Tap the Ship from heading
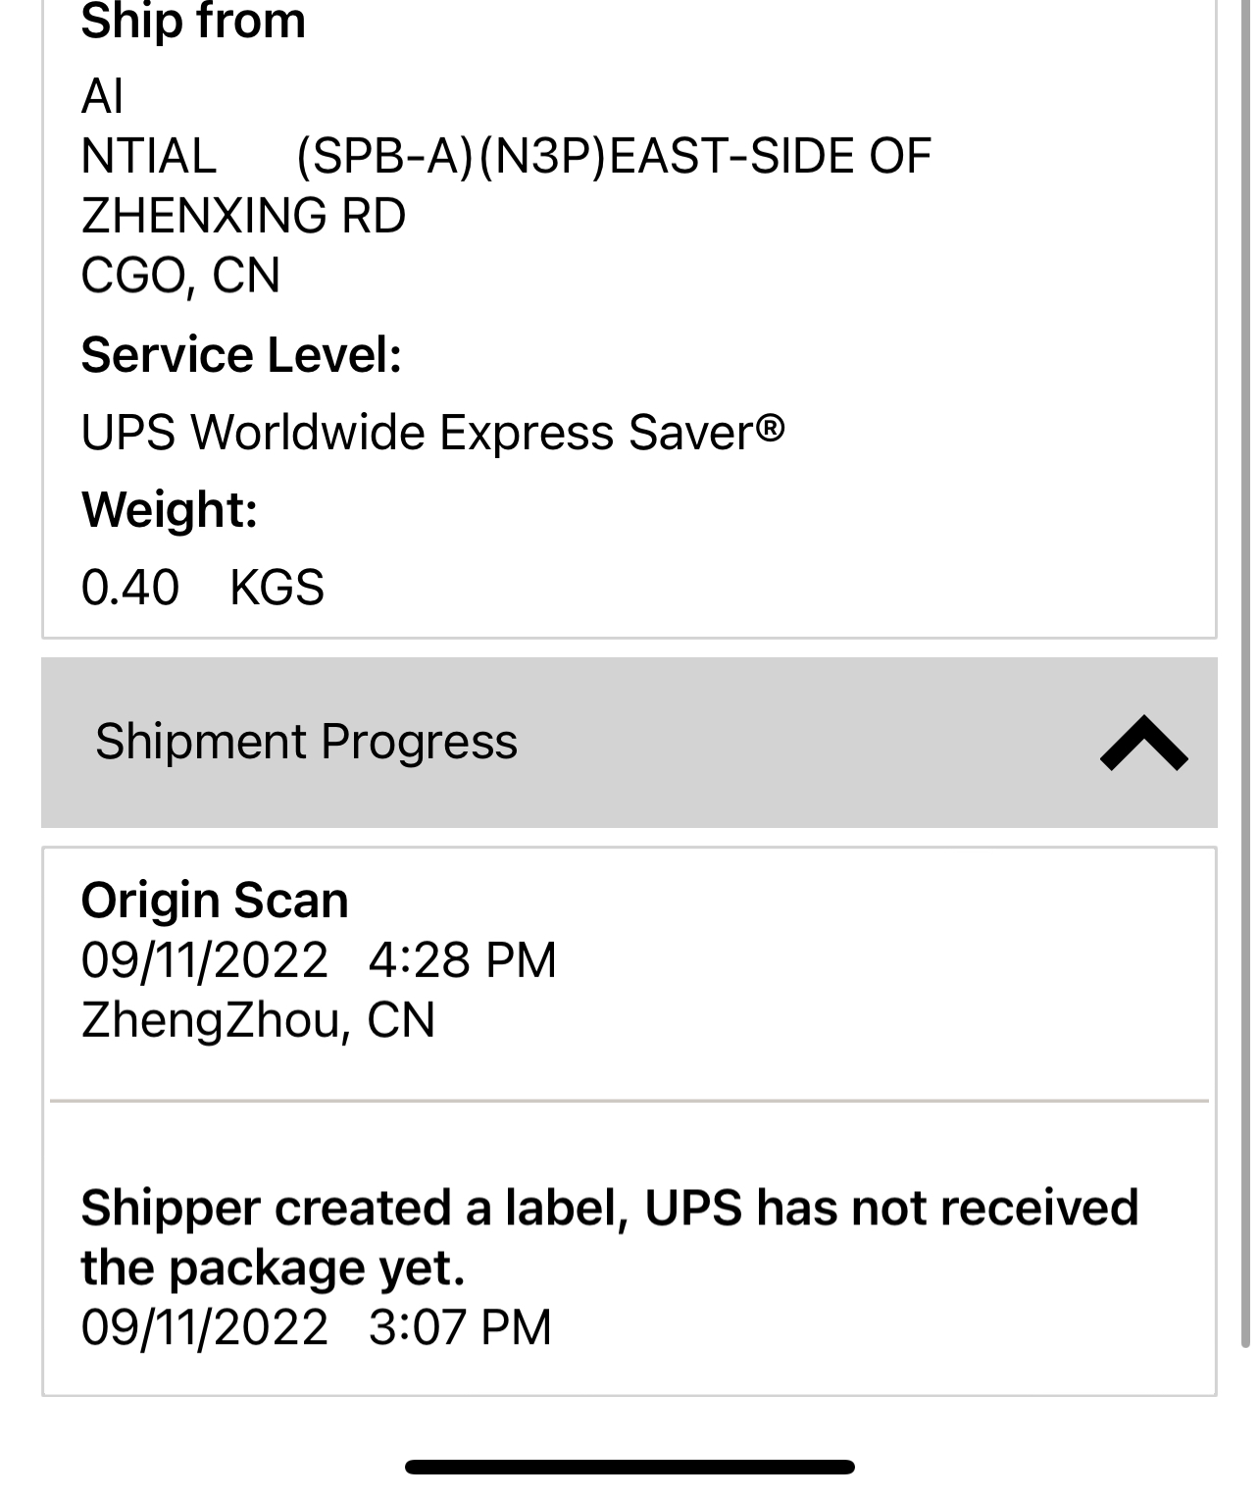This screenshot has height=1498, width=1259. point(193,22)
